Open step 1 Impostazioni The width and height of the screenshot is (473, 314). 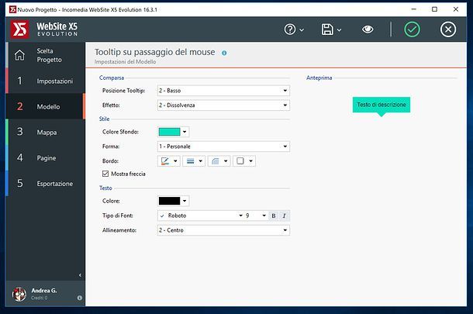point(45,81)
